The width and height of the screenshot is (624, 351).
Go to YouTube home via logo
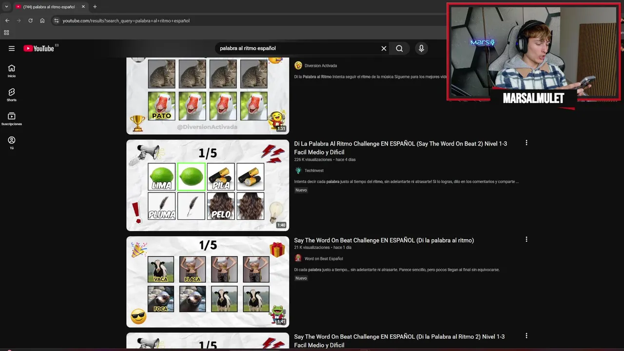[x=39, y=48]
